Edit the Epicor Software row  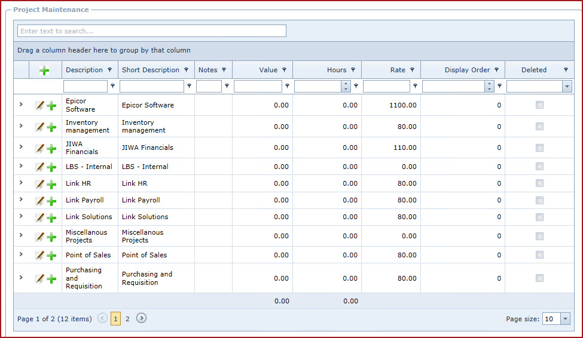click(x=40, y=106)
